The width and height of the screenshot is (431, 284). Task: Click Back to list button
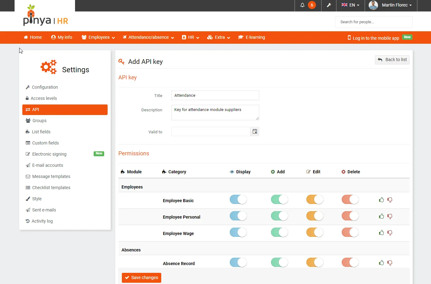392,60
